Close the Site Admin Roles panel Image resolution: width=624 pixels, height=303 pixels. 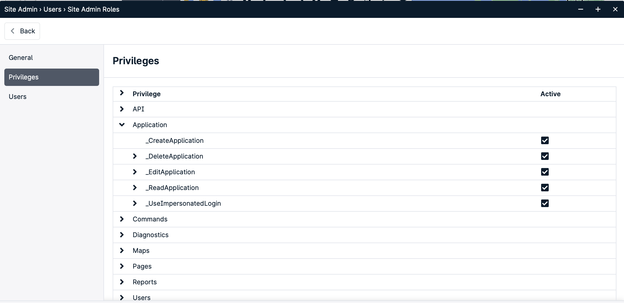click(615, 9)
